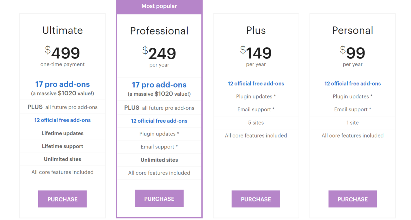Click the Ultimate plan title
Image resolution: width=411 pixels, height=220 pixels.
(x=62, y=30)
